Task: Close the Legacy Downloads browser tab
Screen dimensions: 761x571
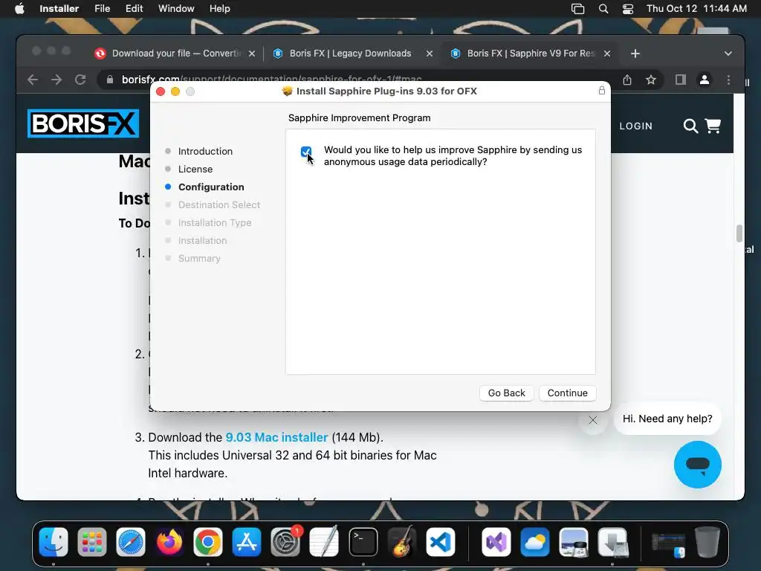Action: pos(429,54)
